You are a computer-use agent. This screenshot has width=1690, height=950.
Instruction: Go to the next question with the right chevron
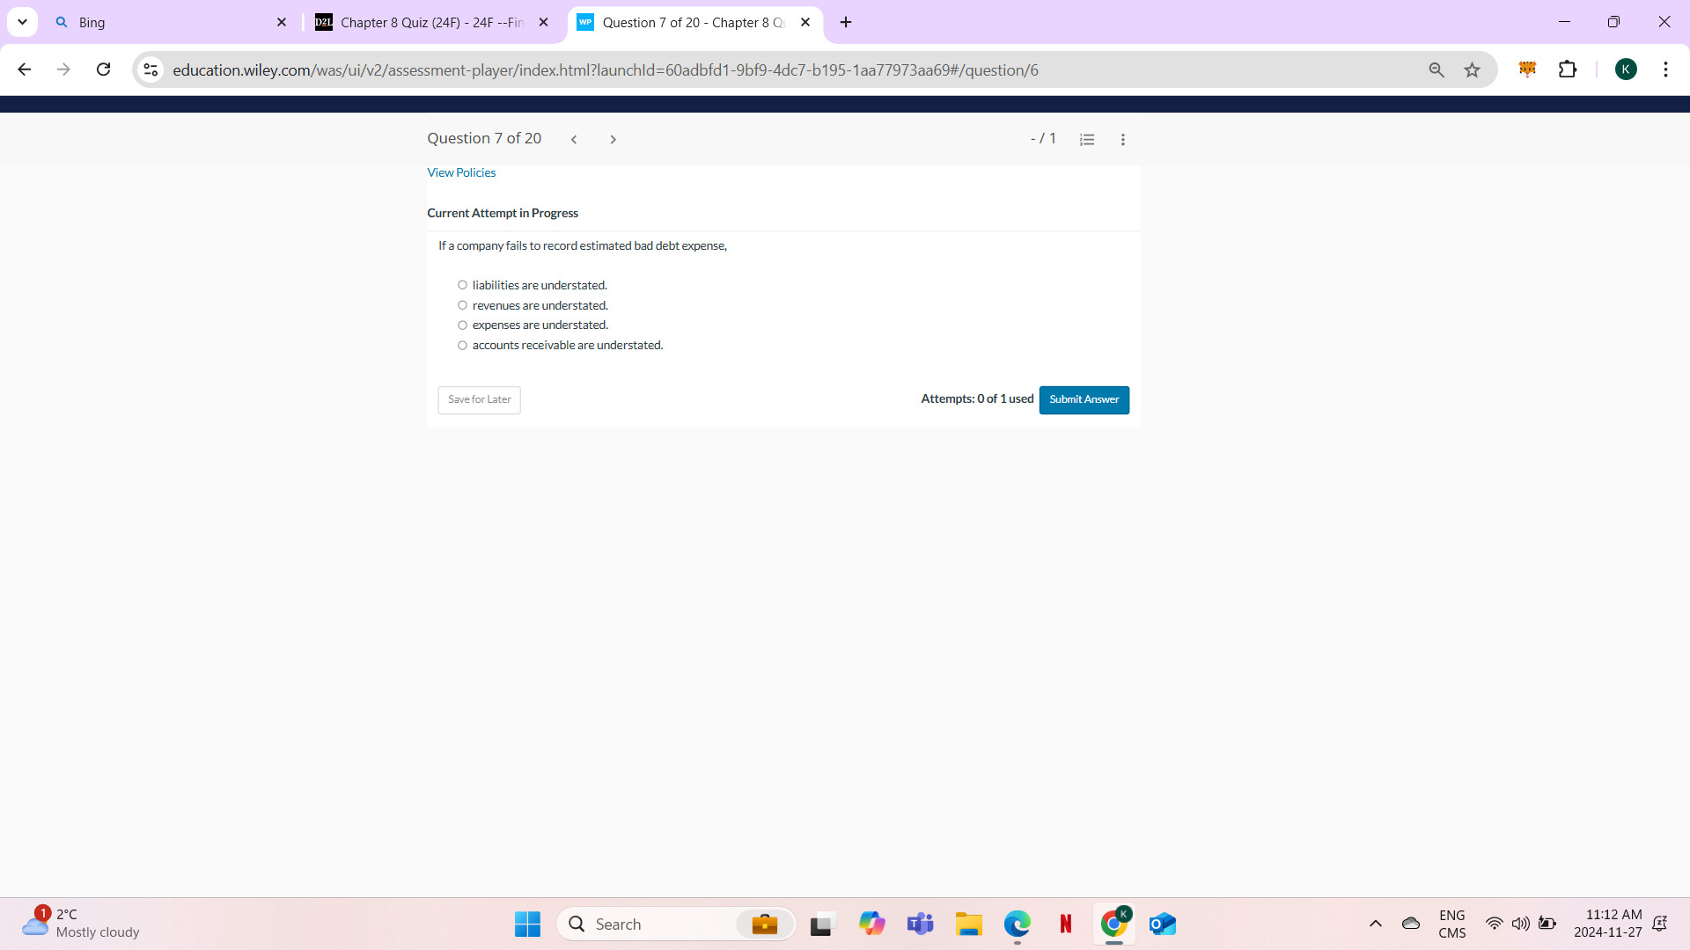pos(613,139)
